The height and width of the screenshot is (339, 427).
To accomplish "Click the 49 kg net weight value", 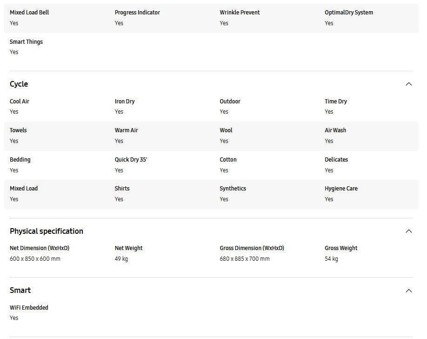I will [x=121, y=259].
